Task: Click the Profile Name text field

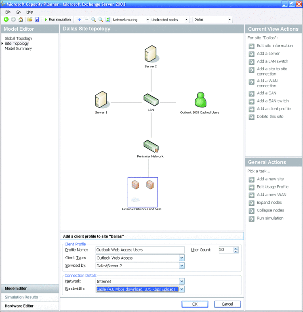Action: 139,250
